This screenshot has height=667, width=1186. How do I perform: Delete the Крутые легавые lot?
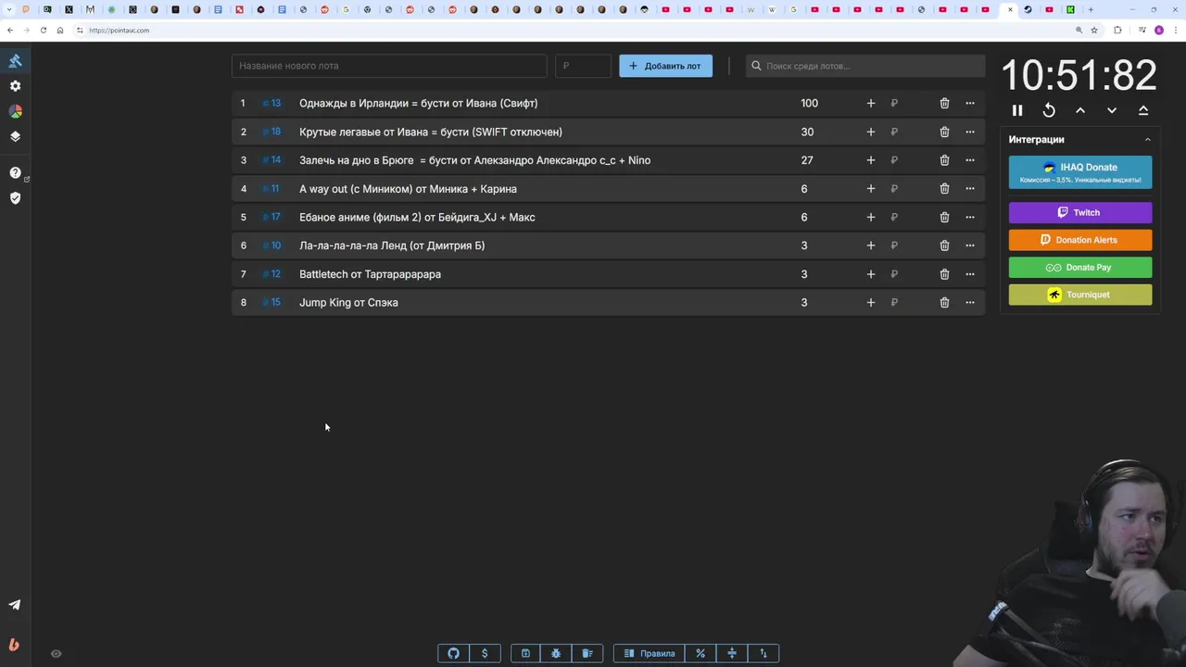click(944, 132)
